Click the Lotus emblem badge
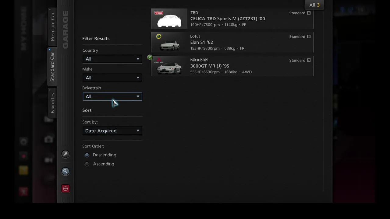Viewport: 390px width, 219px height. click(159, 36)
